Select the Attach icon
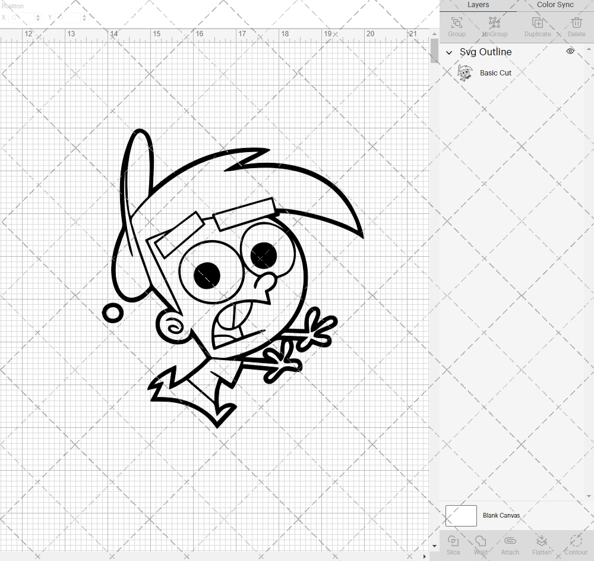 510,542
